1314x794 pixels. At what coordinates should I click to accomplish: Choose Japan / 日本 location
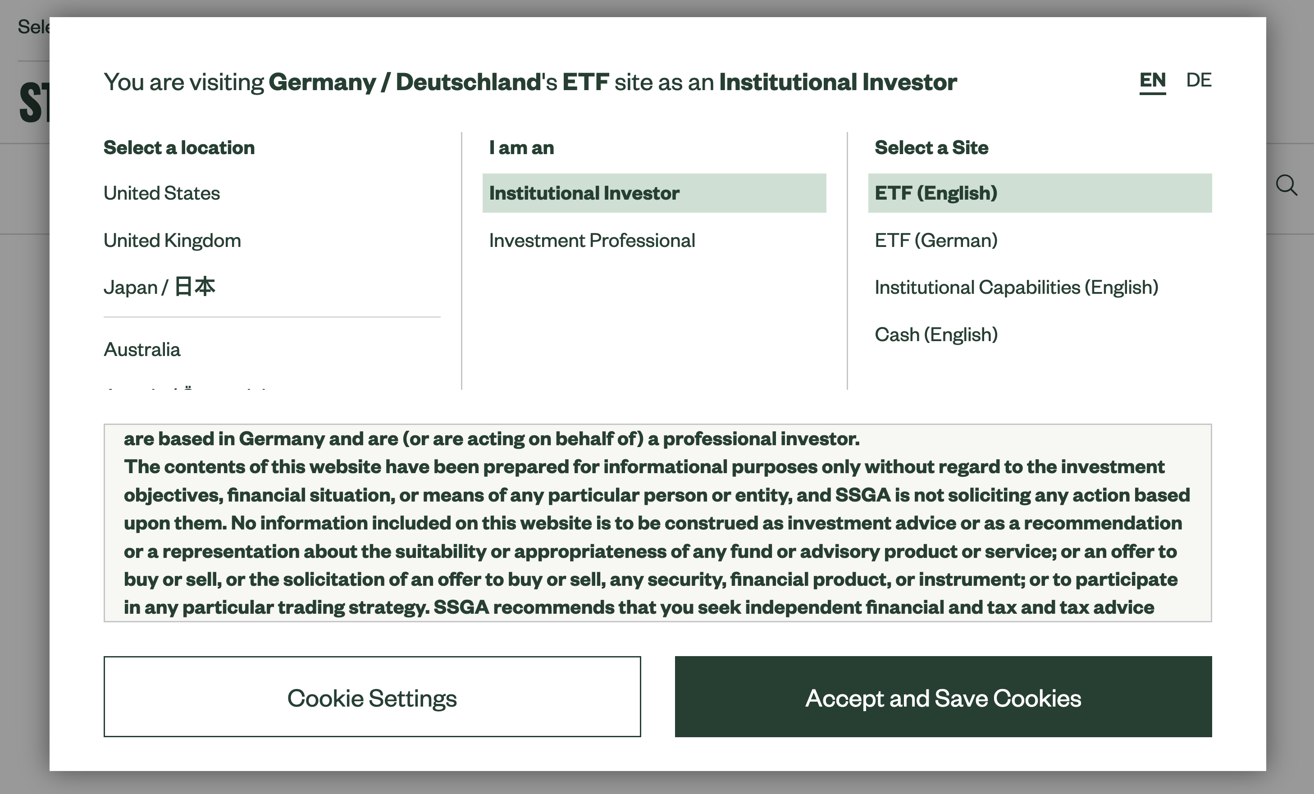(160, 286)
